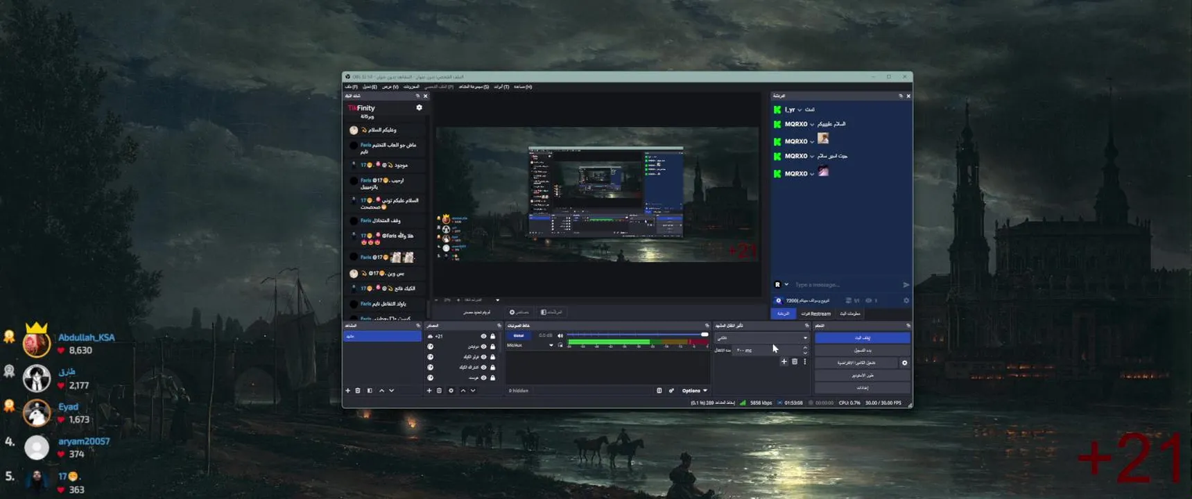Toggle audio mixer layout icon beside Options
The image size is (1192, 499).
click(659, 391)
